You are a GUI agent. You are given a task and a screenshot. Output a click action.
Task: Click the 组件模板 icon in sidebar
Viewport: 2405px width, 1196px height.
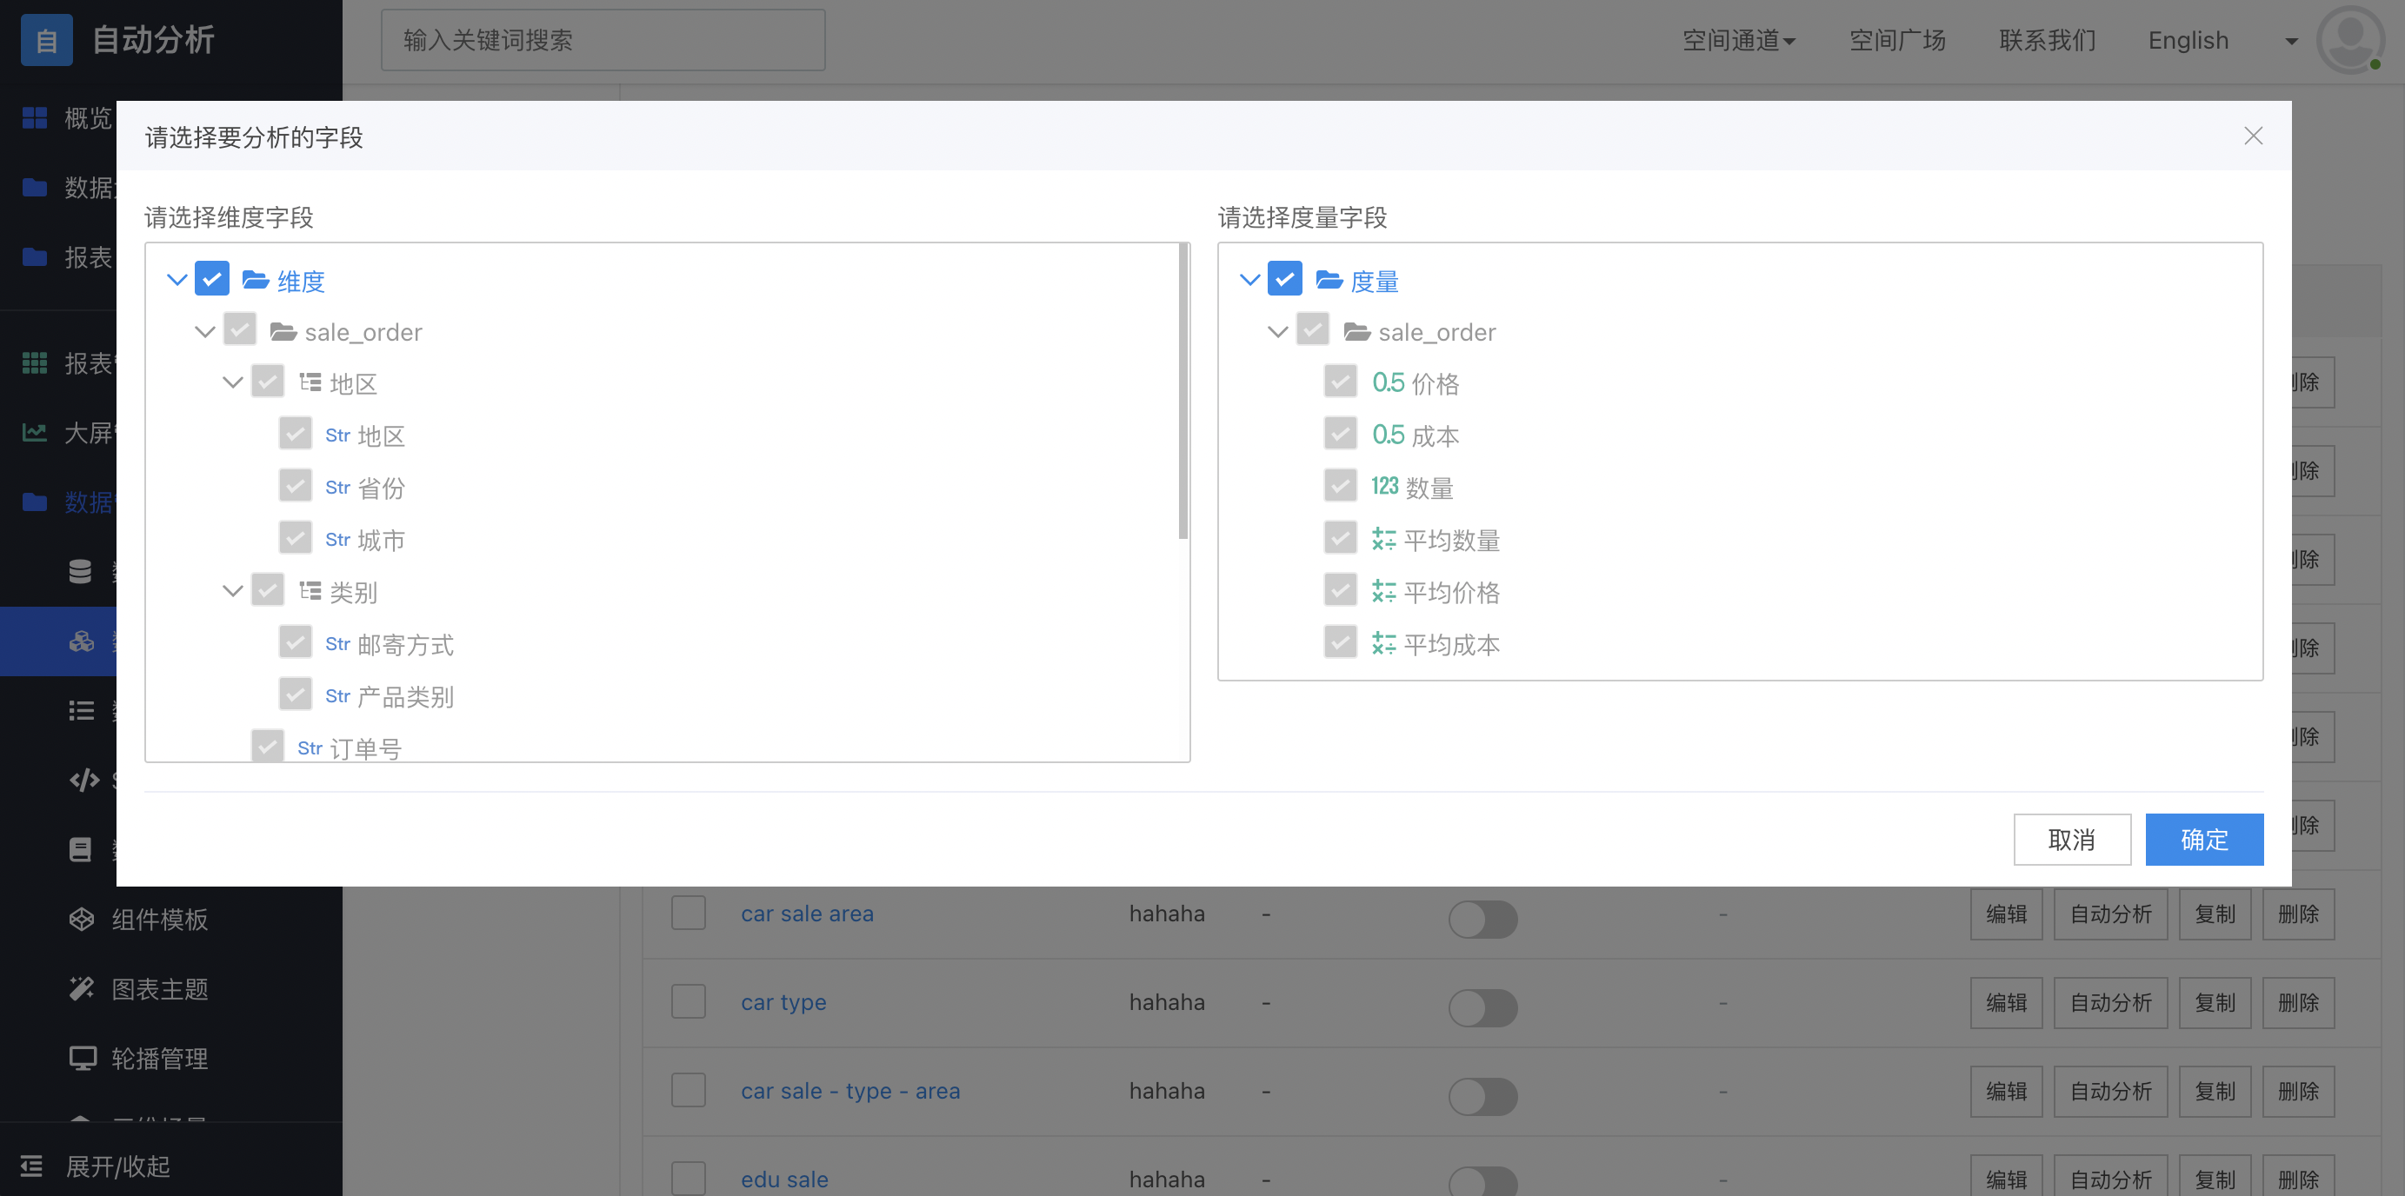coord(82,919)
